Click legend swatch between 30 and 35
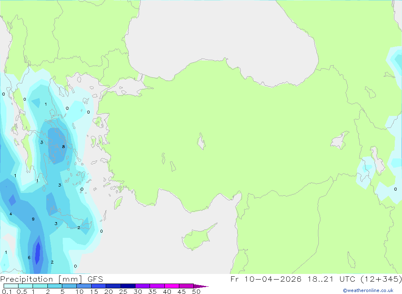The height and width of the screenshot is (294, 402). (143, 286)
